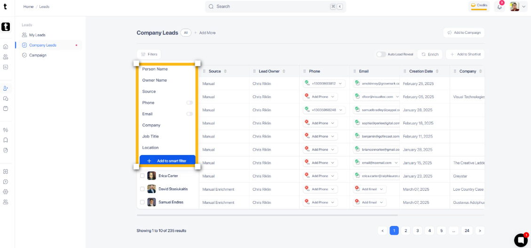Viewport: 531px width, 248px height.
Task: Grab the Email column drag handle
Action: [x=355, y=71]
